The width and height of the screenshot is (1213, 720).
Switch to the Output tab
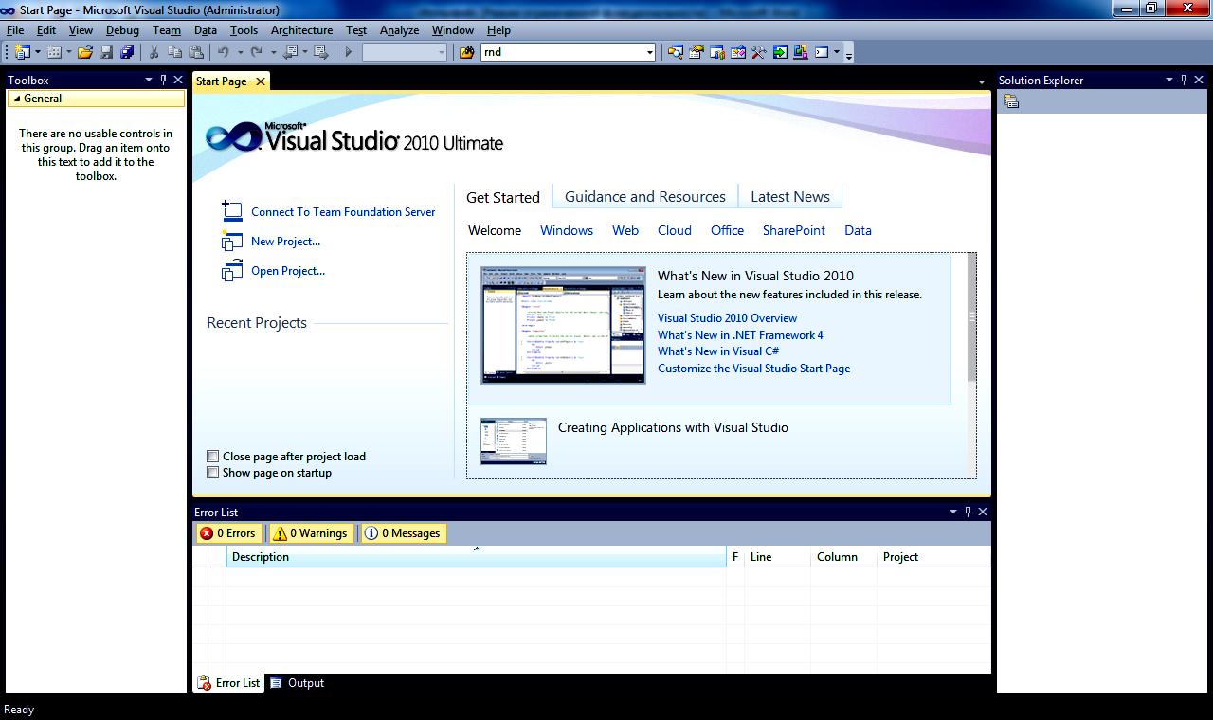(297, 683)
